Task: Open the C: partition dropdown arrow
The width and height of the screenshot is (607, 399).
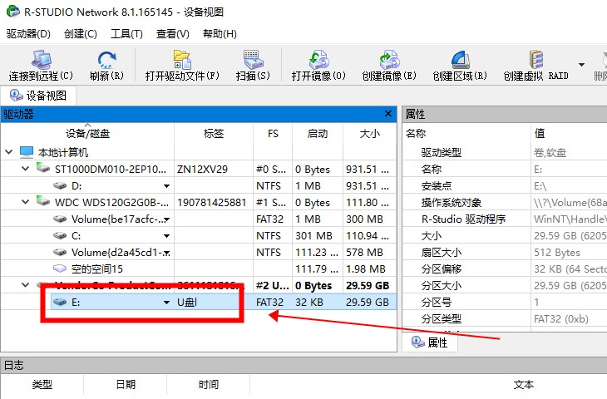Action: coord(167,236)
